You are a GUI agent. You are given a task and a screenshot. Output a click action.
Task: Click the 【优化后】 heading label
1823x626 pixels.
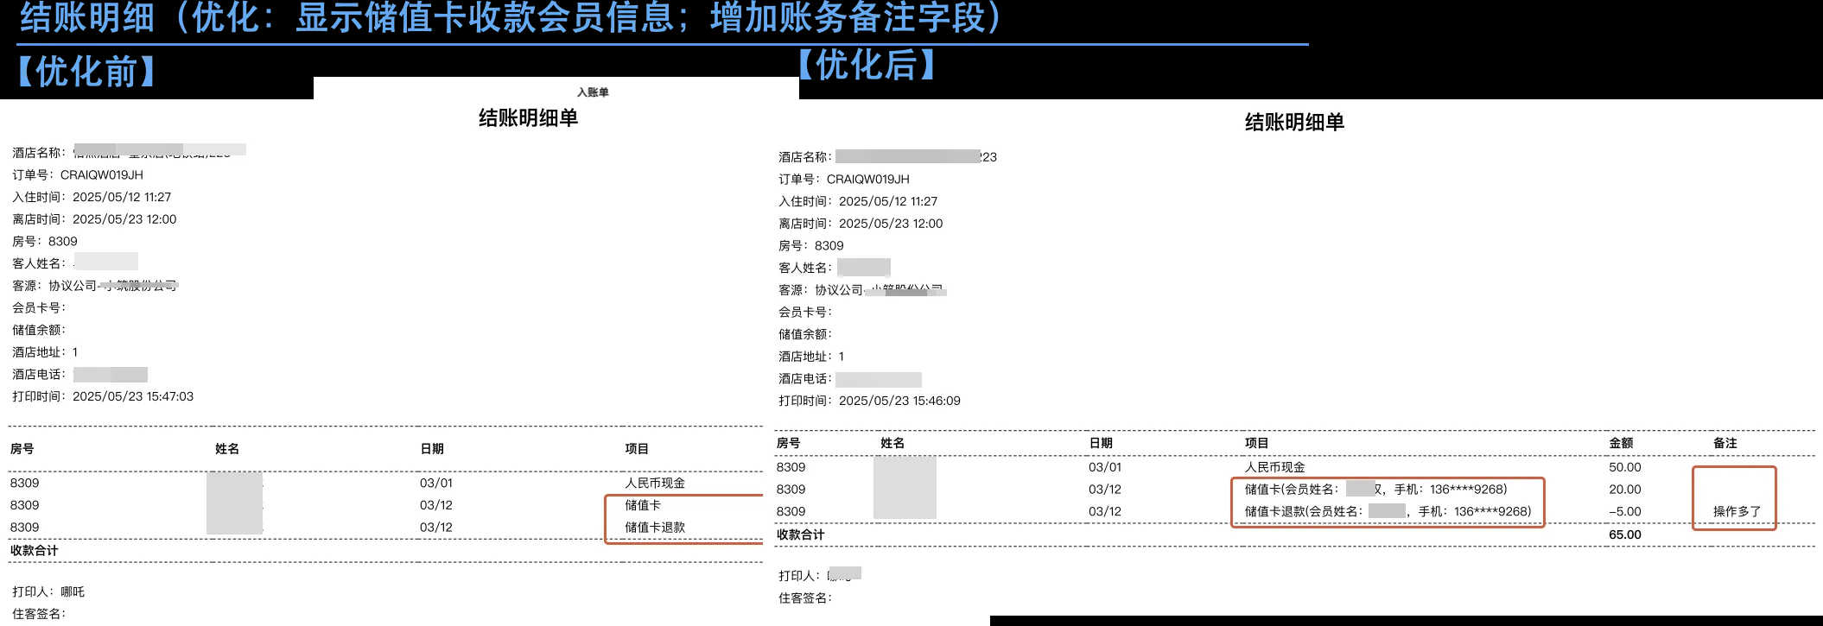point(867,65)
